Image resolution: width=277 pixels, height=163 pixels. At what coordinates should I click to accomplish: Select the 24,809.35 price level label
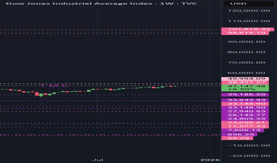click(x=245, y=119)
